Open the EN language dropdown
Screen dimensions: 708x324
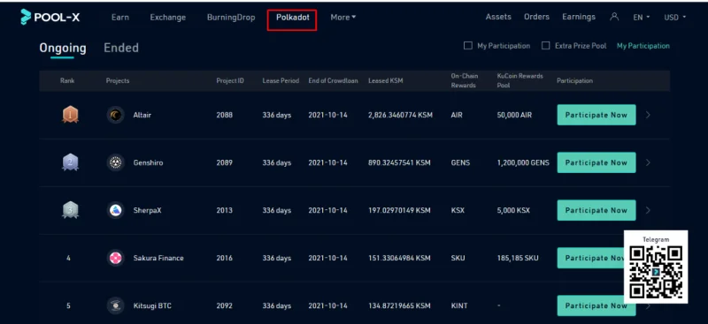[x=641, y=17]
